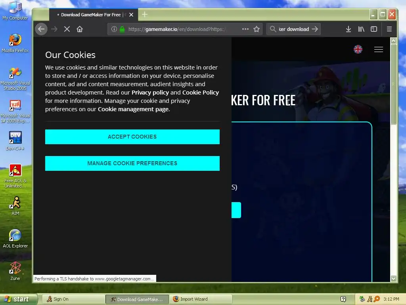Select the AIM desktop icon
This screenshot has width=406, height=305.
click(15, 206)
